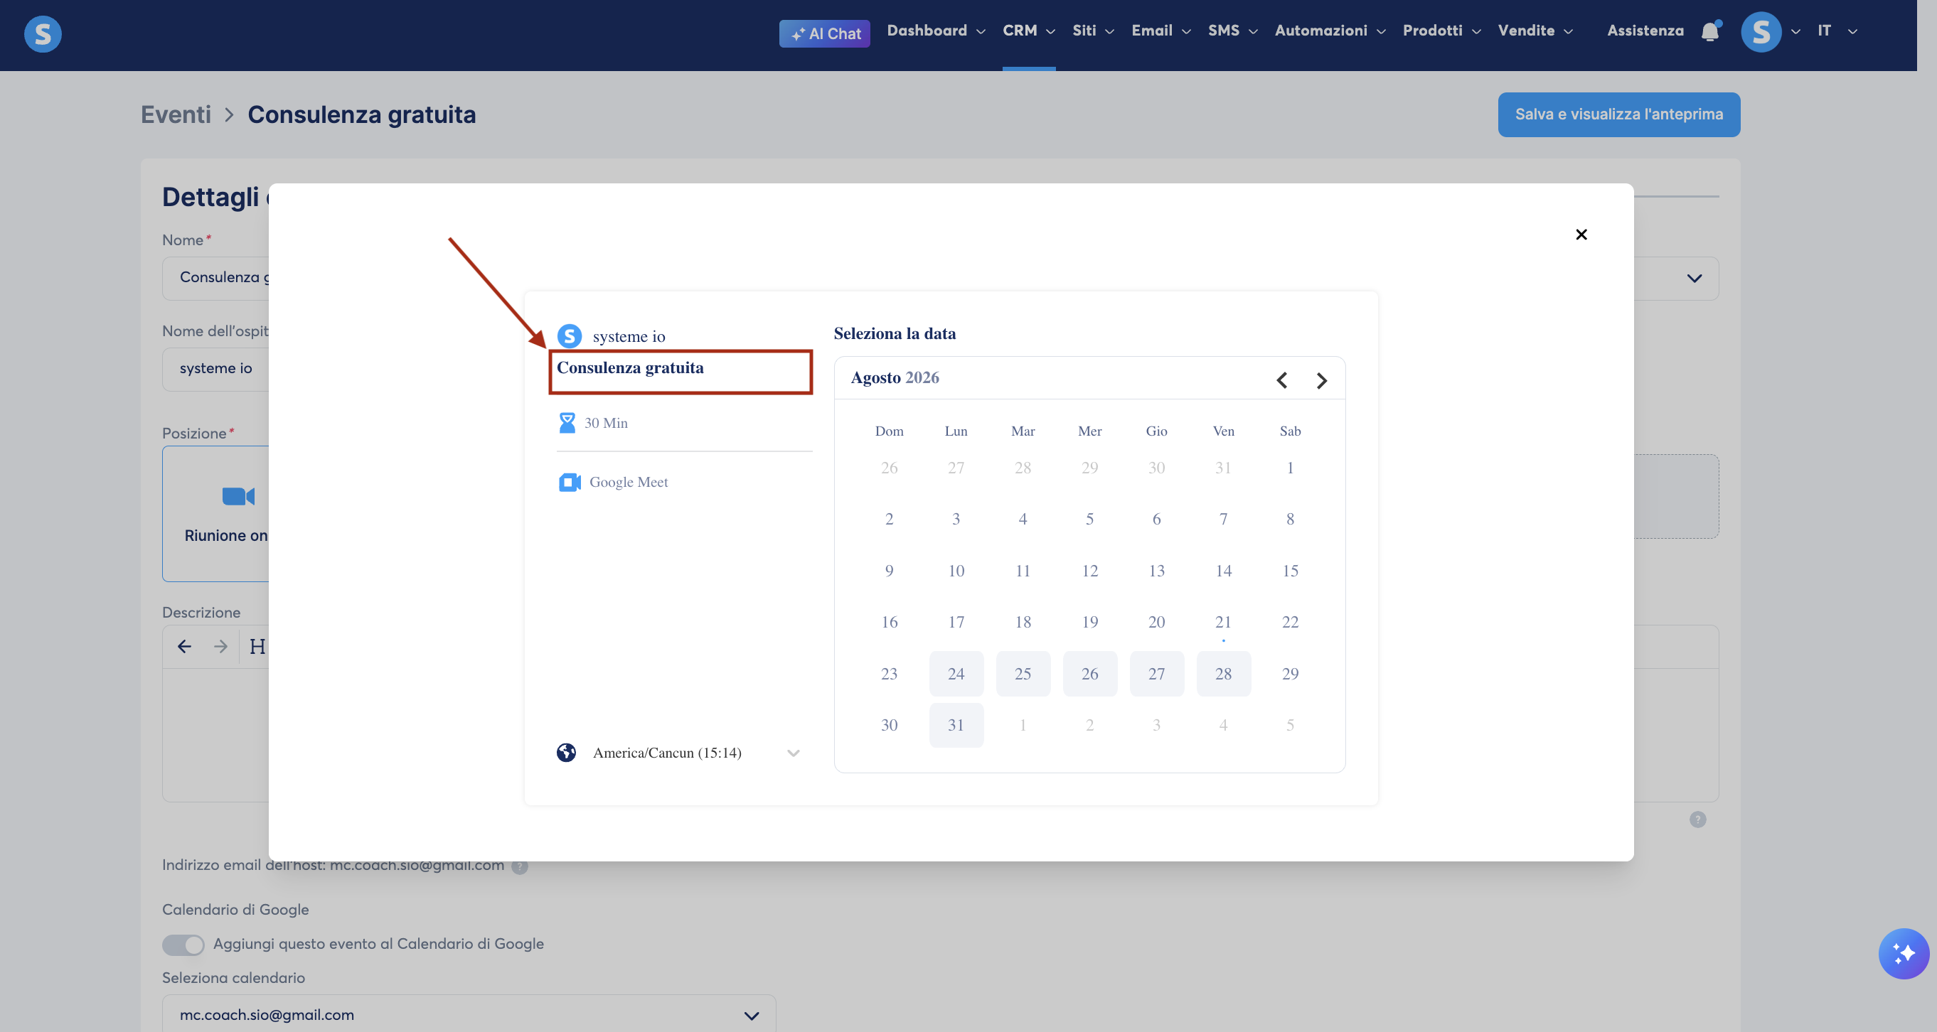
Task: Click the Assistenza link
Action: [x=1645, y=31]
